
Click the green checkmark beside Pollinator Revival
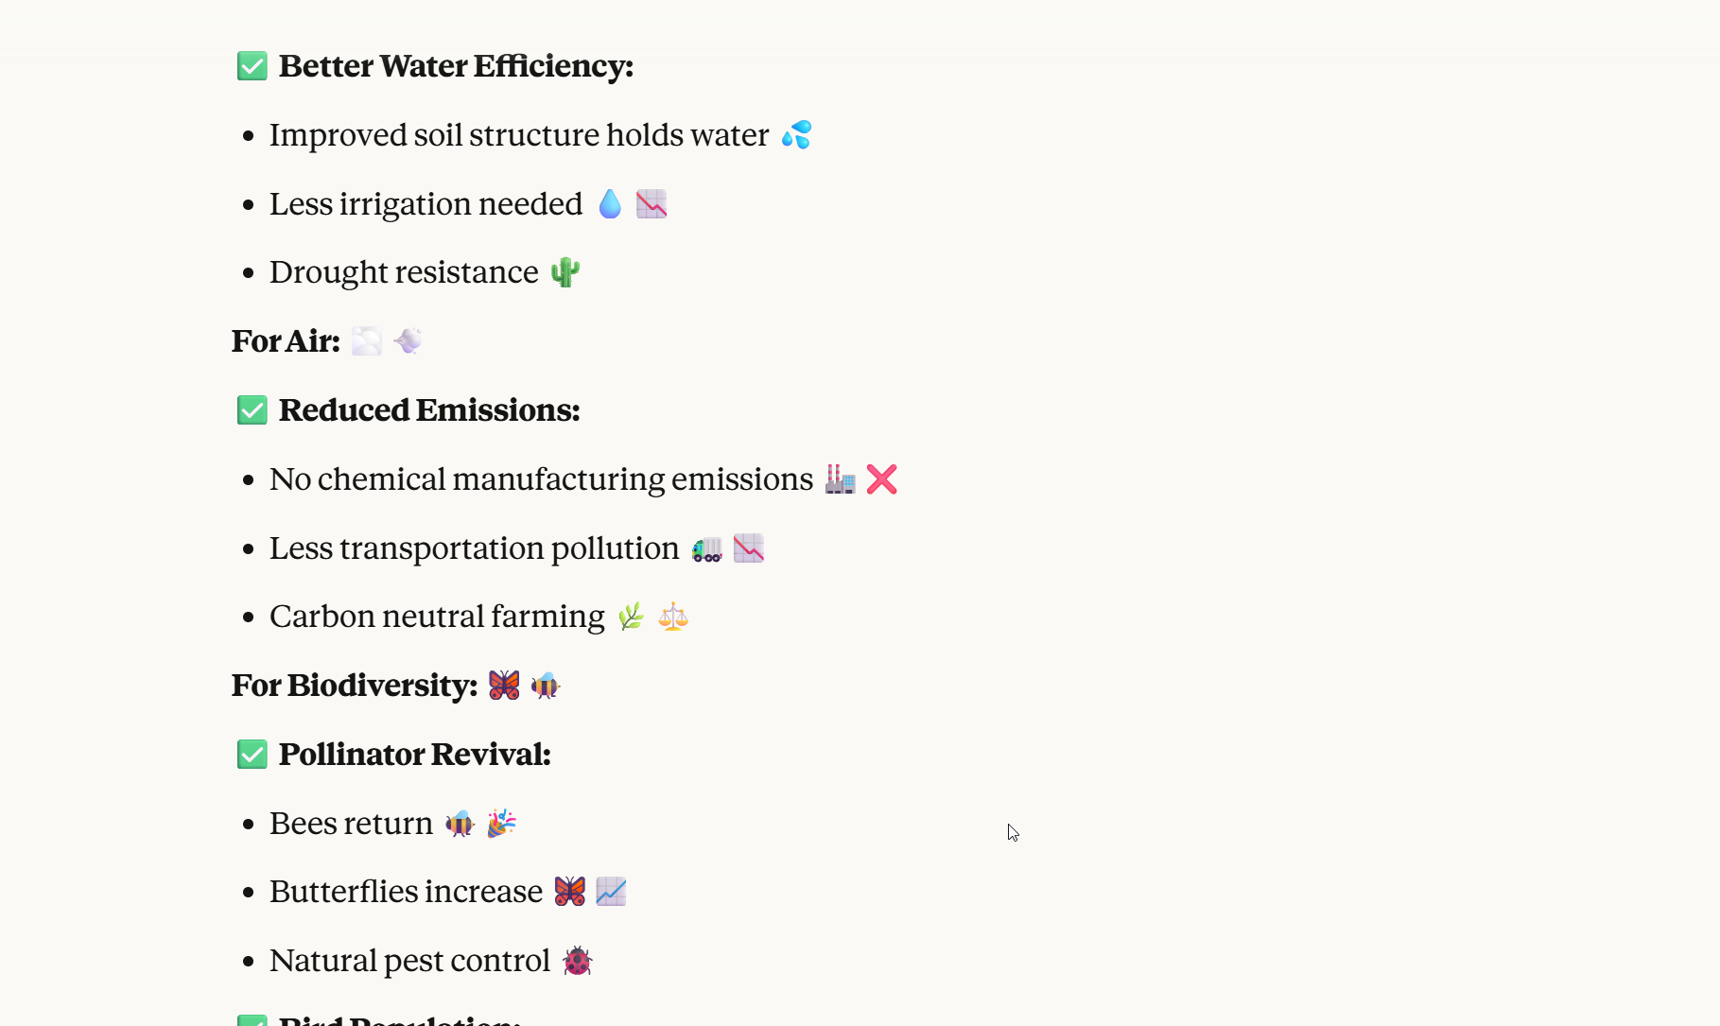pyautogui.click(x=252, y=755)
